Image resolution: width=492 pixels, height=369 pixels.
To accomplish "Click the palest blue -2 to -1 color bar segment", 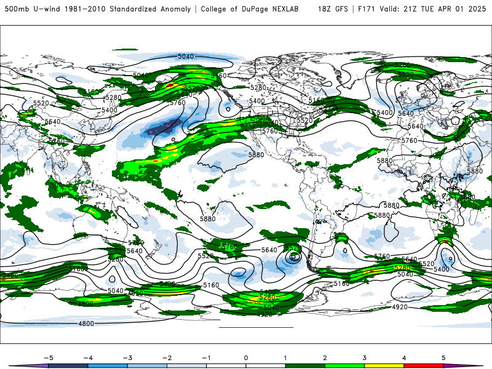I will point(187,366).
